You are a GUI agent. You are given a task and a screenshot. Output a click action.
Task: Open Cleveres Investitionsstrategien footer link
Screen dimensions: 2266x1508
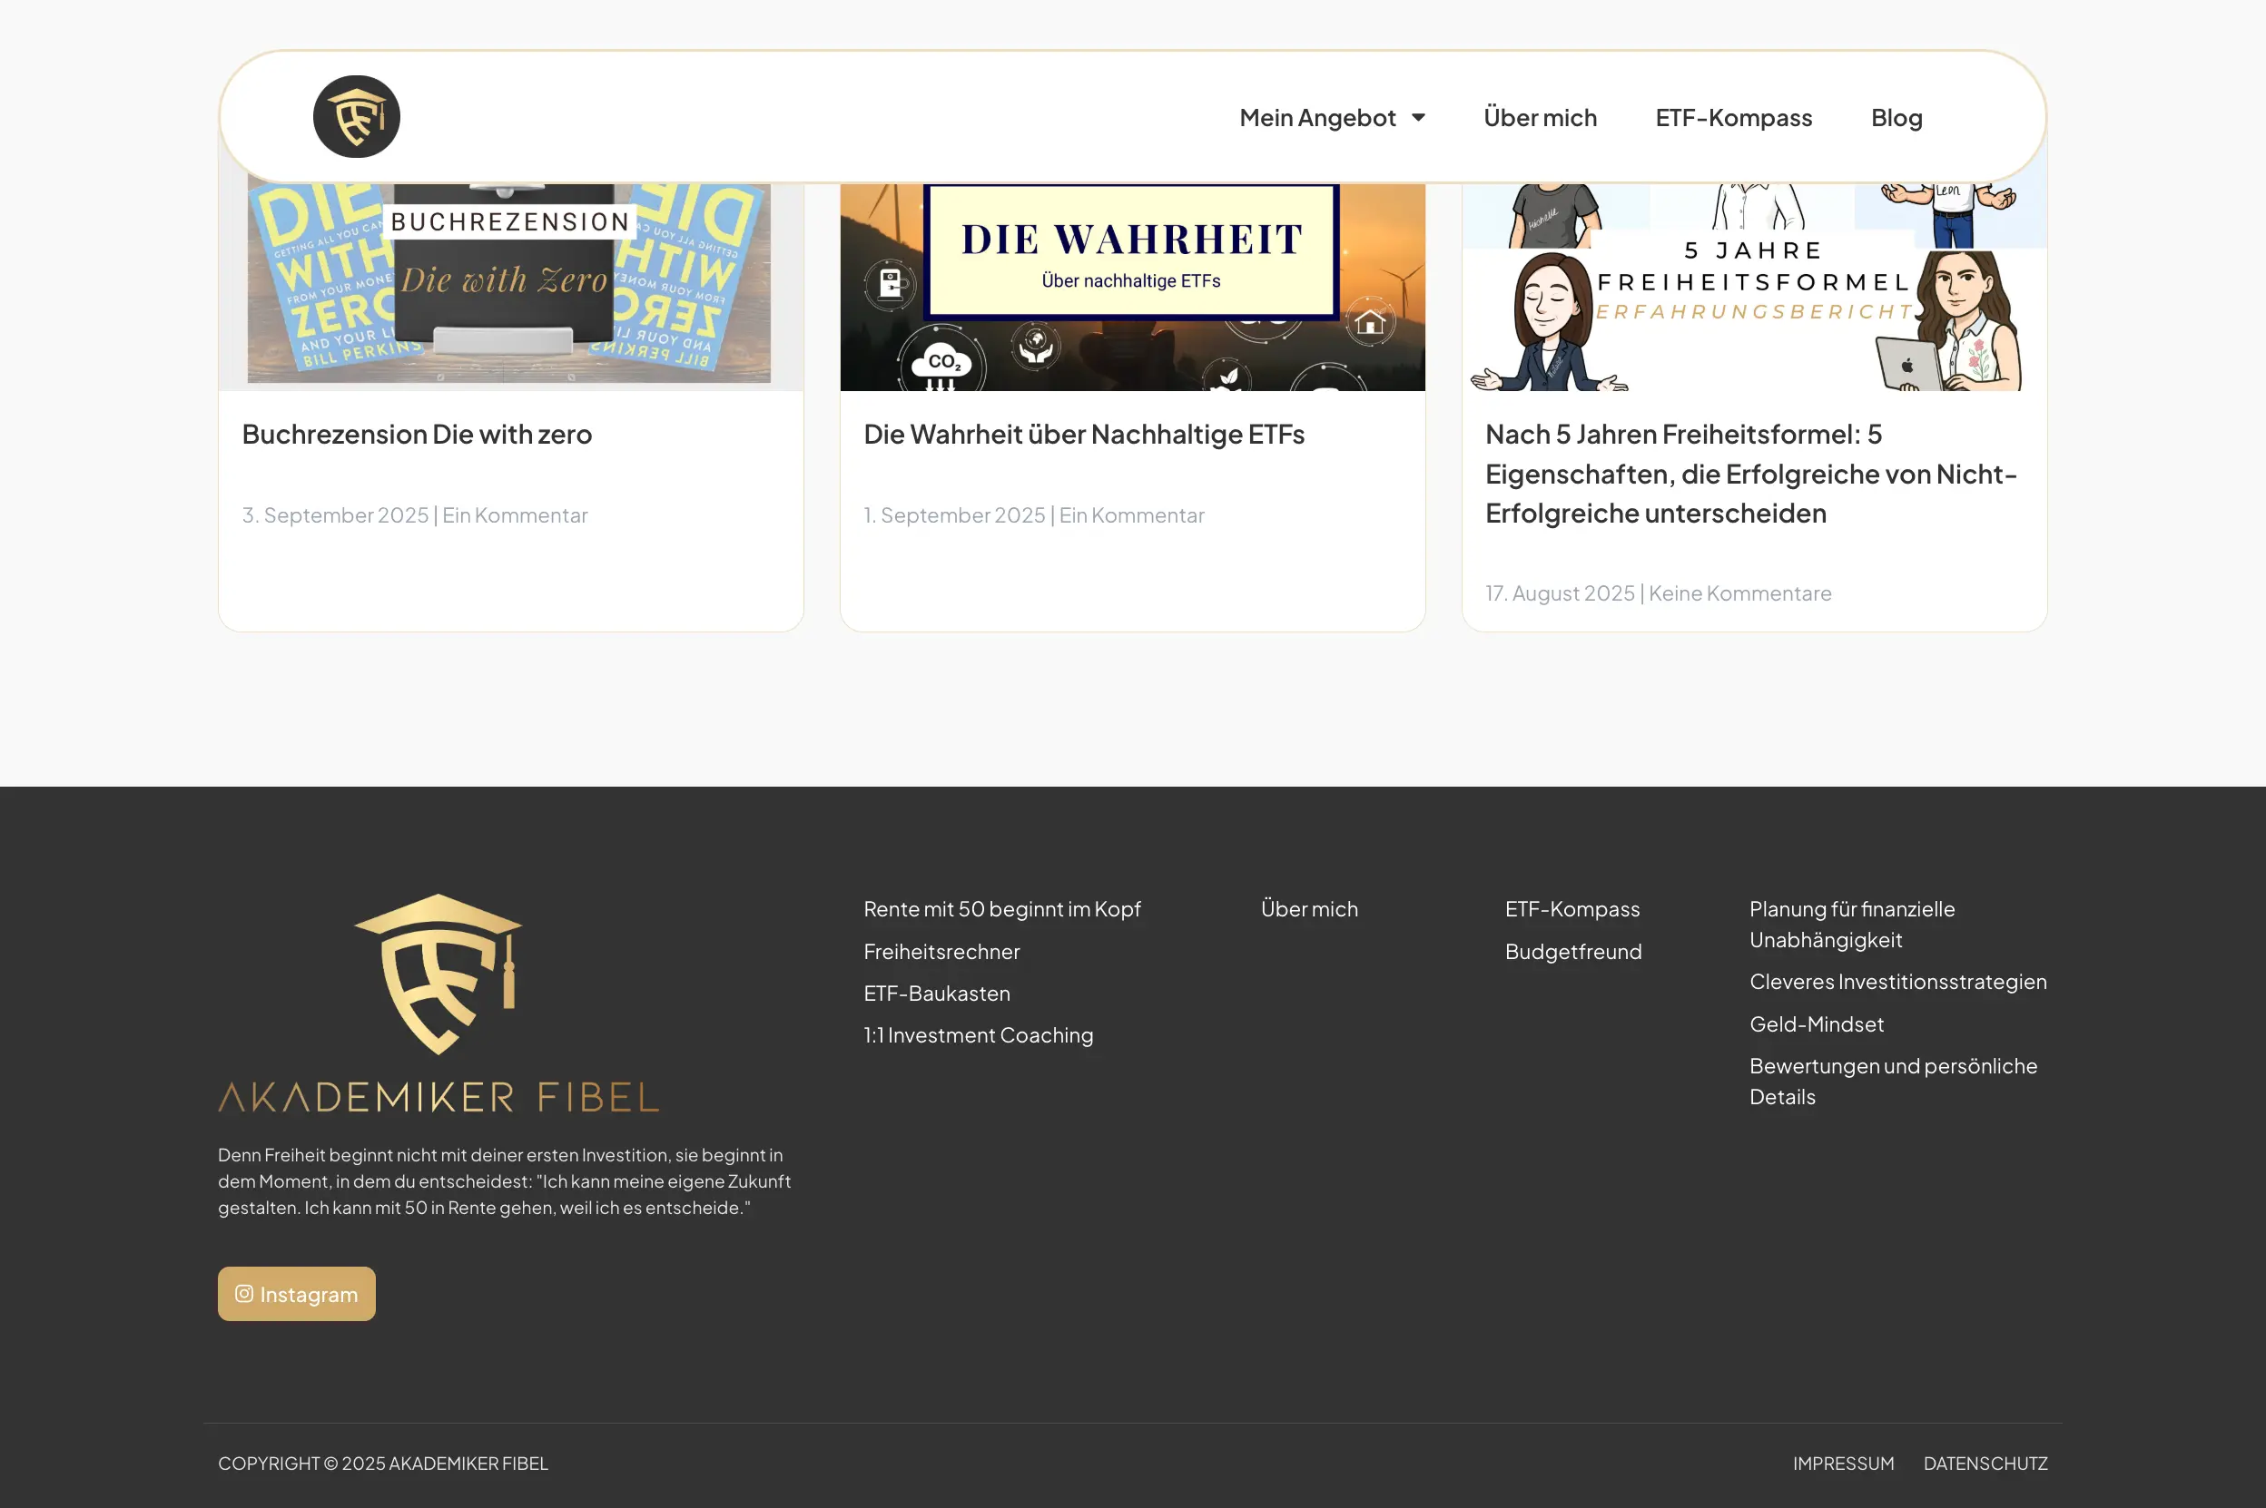(1897, 982)
